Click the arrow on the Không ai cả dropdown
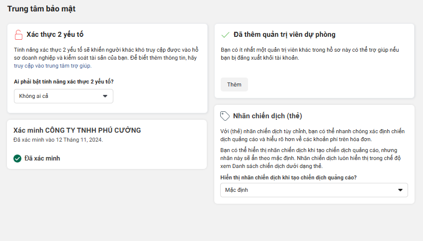Image resolution: width=423 pixels, height=241 pixels. click(x=105, y=96)
